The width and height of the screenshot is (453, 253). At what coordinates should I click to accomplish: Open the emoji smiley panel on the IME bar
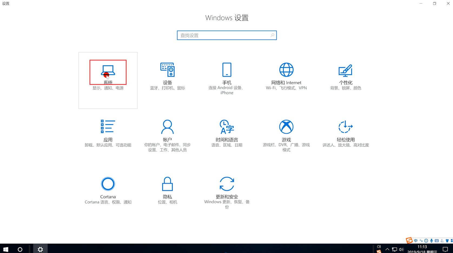click(x=426, y=241)
